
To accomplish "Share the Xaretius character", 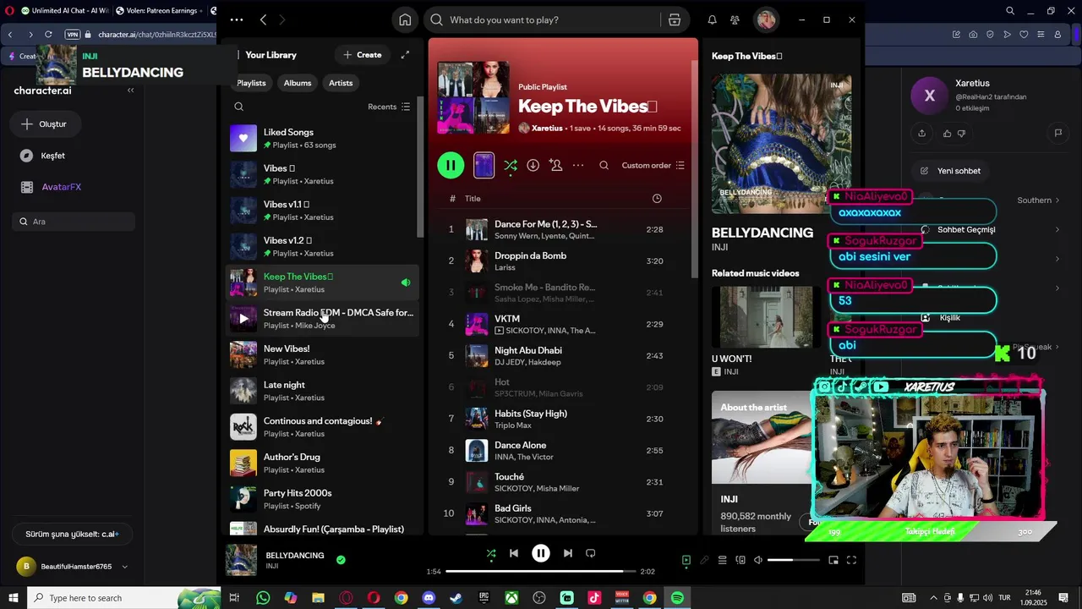I will (921, 133).
